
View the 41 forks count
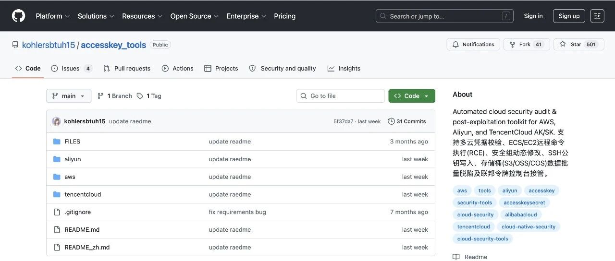pyautogui.click(x=539, y=44)
